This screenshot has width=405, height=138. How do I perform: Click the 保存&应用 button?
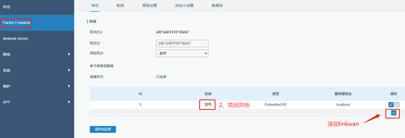click(103, 129)
